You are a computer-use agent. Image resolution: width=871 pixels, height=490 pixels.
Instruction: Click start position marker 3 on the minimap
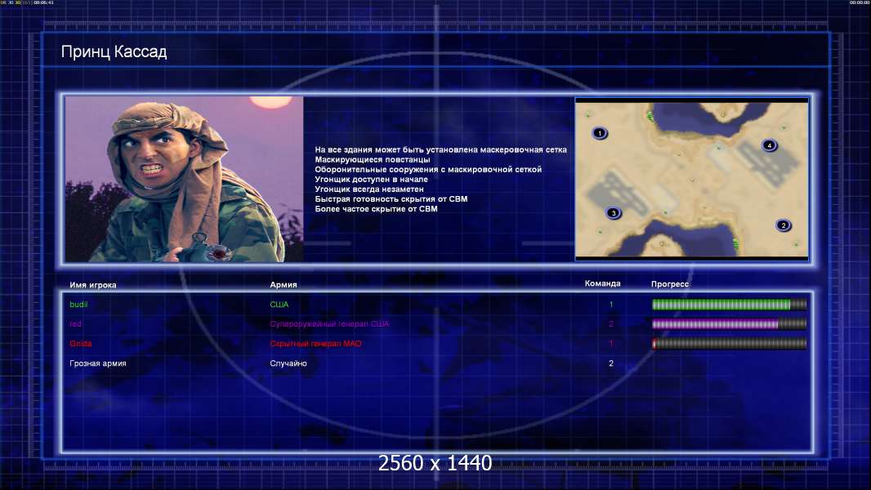coord(614,213)
